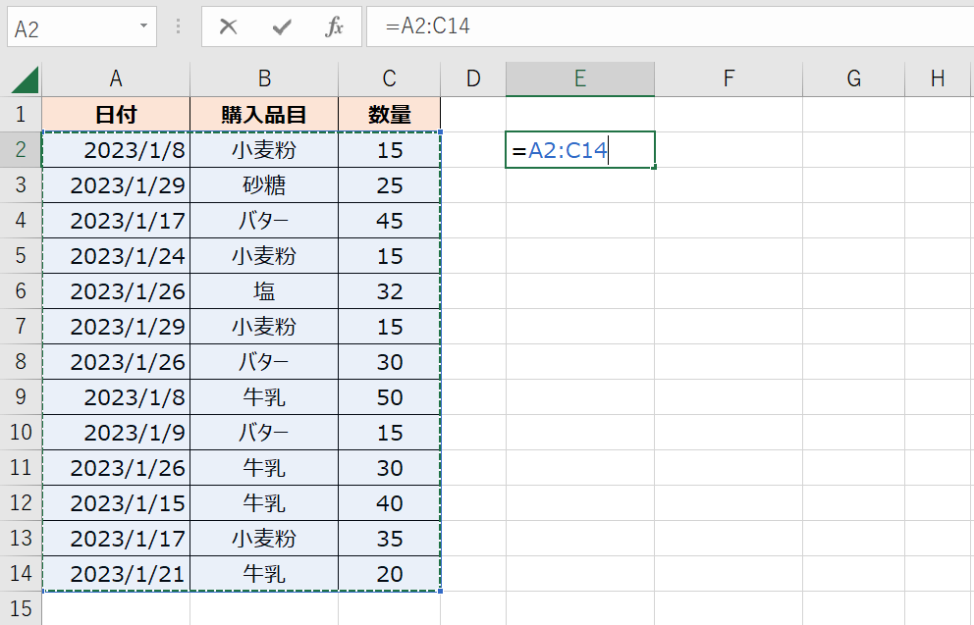Screen dimensions: 974x625
Task: Select column E header
Action: pos(579,79)
